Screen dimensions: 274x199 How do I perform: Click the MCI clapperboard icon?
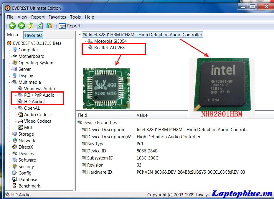20,127
